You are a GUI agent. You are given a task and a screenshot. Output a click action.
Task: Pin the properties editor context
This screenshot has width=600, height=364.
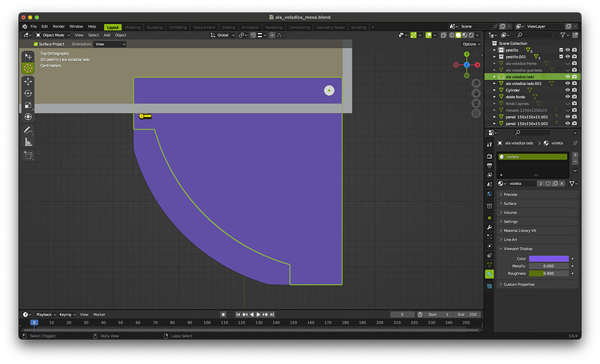[x=574, y=143]
